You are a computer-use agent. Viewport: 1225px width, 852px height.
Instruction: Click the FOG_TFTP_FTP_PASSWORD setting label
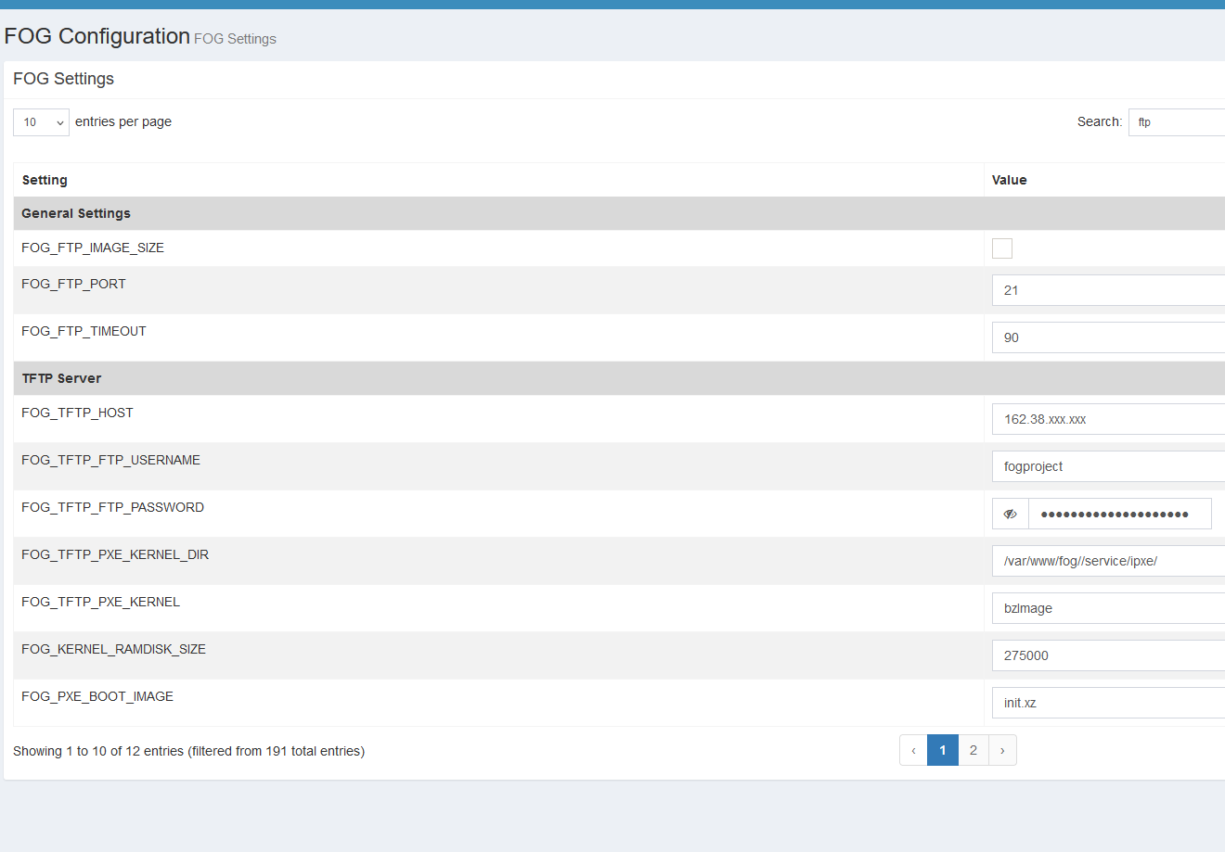pyautogui.click(x=112, y=507)
